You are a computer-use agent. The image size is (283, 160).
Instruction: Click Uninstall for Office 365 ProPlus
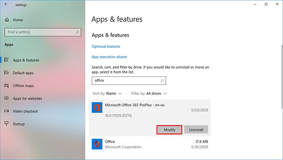[x=196, y=130]
